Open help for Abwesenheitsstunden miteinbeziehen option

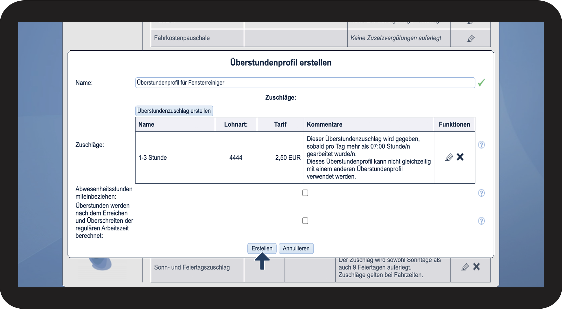481,193
